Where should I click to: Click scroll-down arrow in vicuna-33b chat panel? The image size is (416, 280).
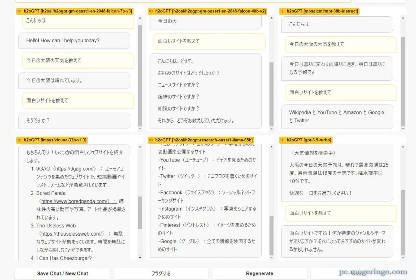click(140, 258)
